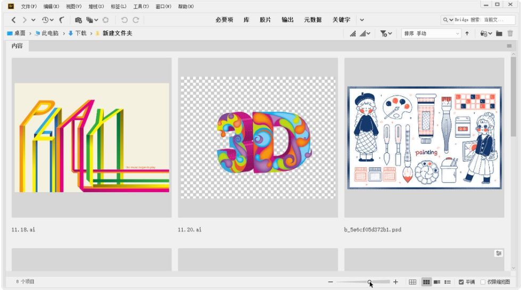Click the thumbnail quality icon

(x=353, y=33)
